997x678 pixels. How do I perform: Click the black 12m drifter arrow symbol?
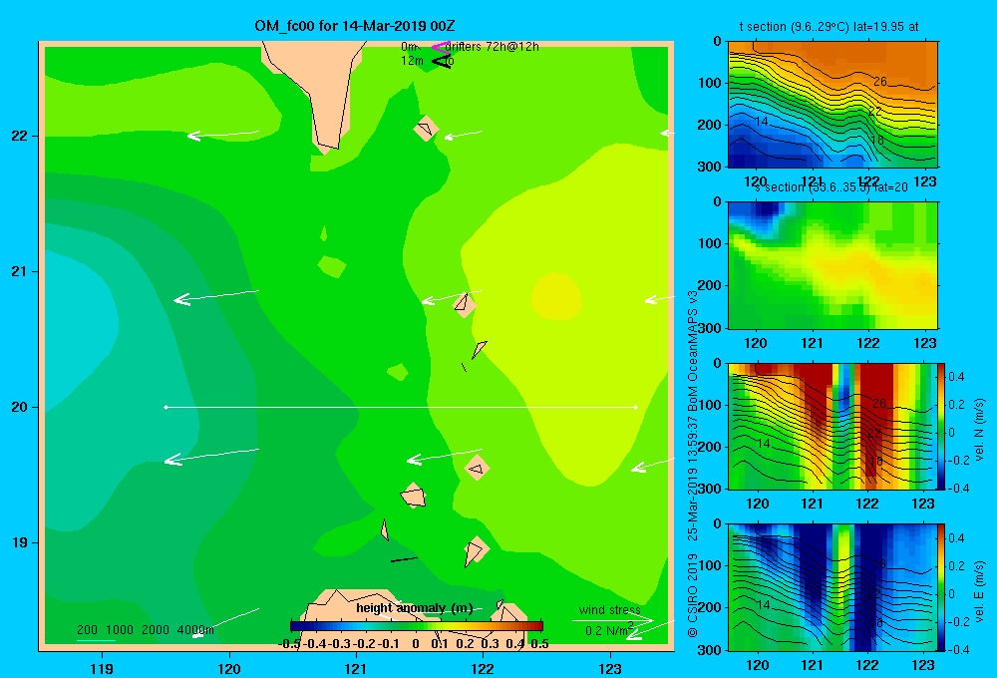(x=441, y=61)
